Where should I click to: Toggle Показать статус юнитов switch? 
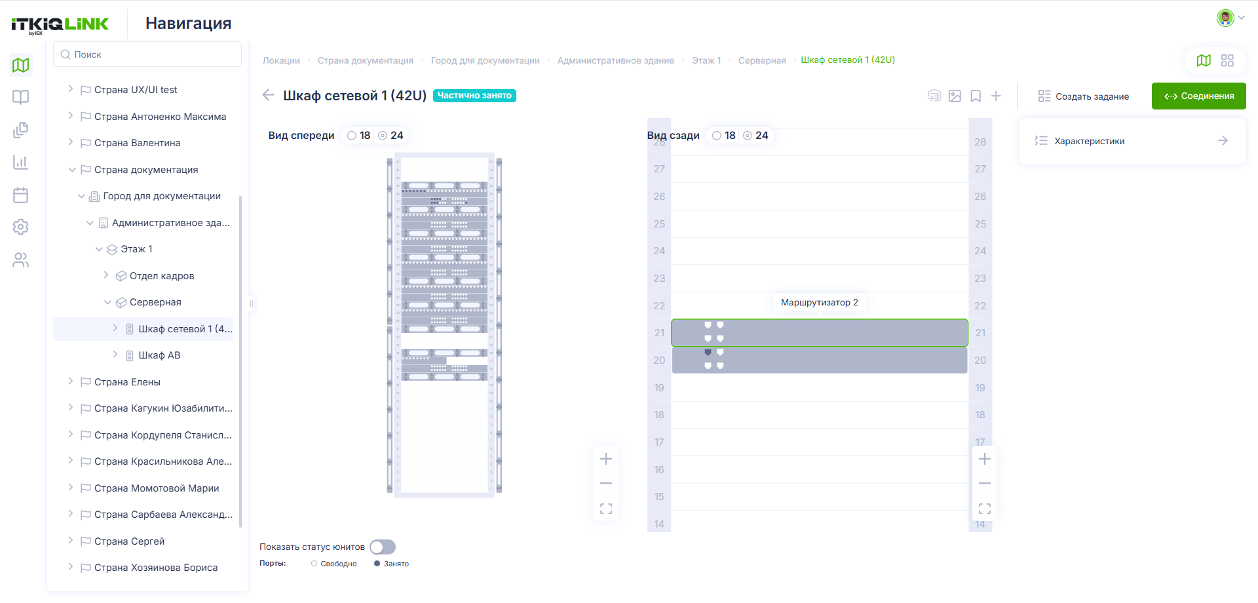(x=383, y=547)
